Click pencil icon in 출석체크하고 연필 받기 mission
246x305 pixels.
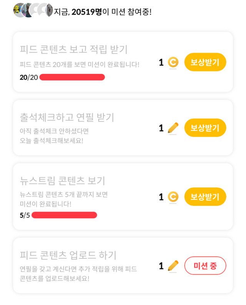point(173,128)
